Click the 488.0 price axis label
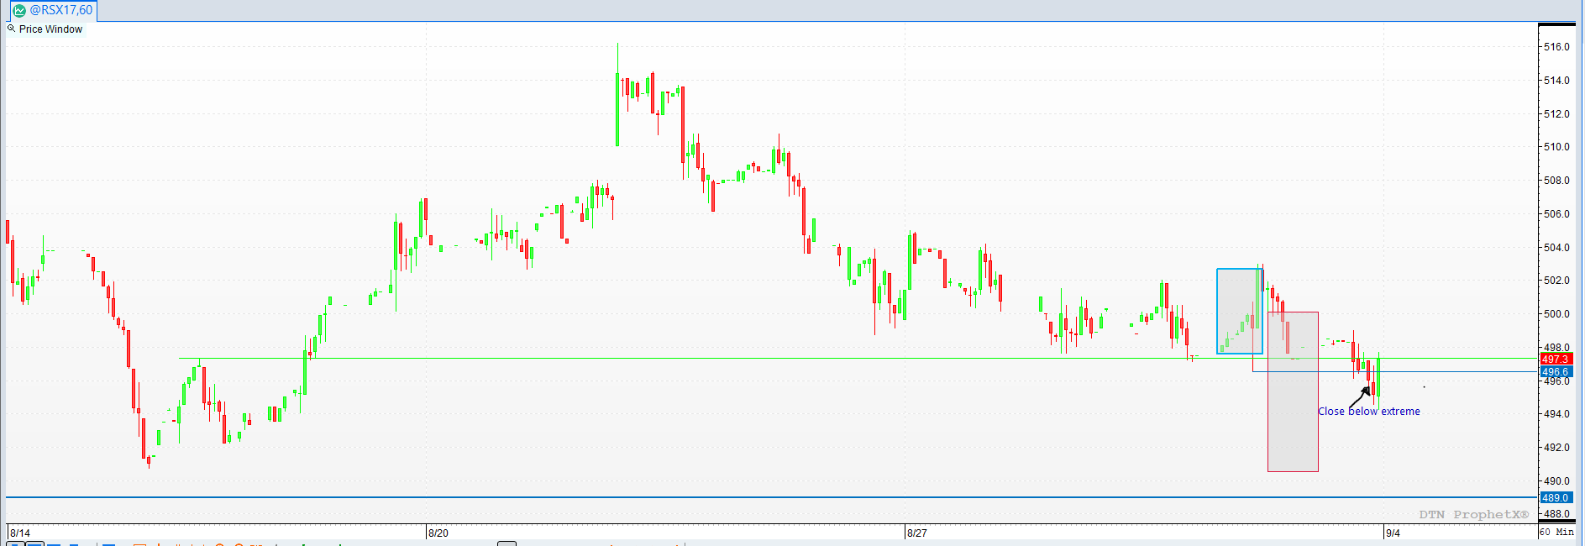 1556,514
